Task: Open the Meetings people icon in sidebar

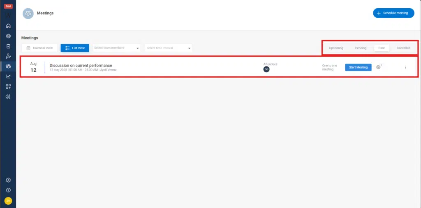Action: point(8,66)
